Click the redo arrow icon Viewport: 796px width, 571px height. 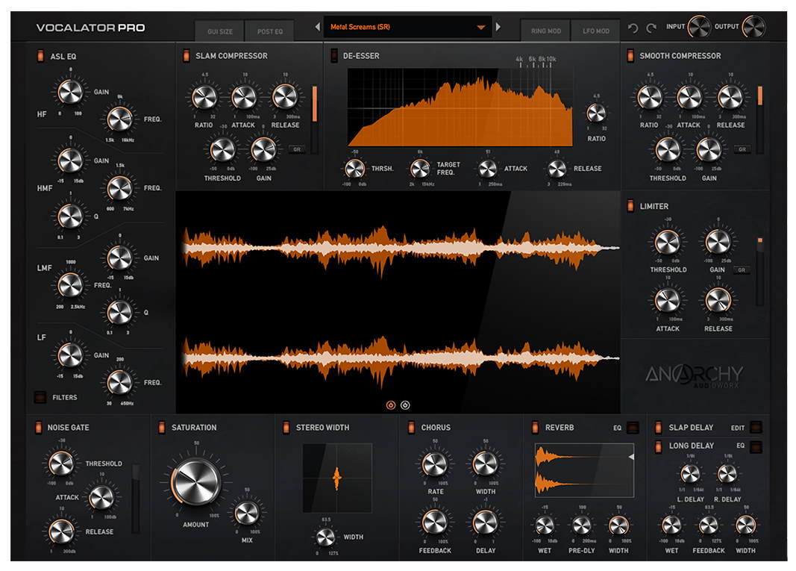tap(651, 28)
